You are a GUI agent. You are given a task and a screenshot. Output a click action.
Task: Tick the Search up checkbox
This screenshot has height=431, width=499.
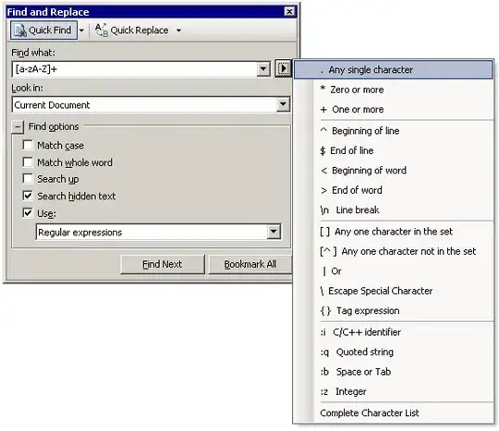[x=28, y=179]
